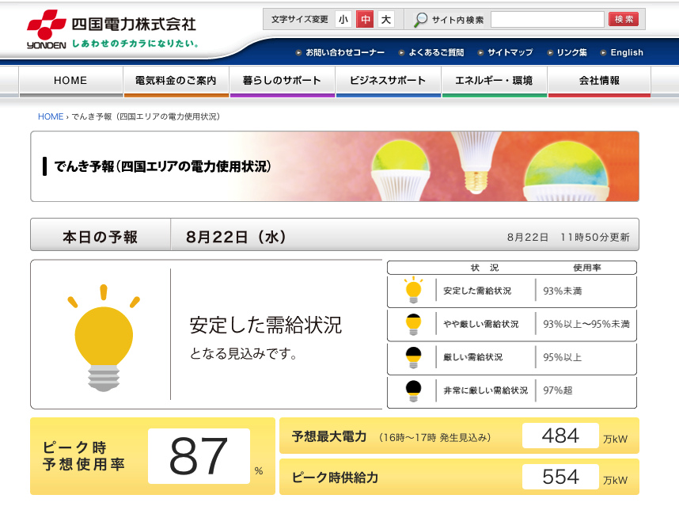Image resolution: width=679 pixels, height=510 pixels.
Task: Set font size to 中 (medium)
Action: [x=364, y=20]
